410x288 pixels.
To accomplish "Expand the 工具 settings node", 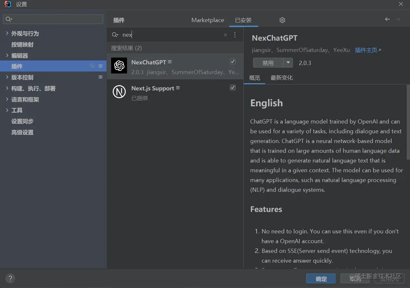I will pyautogui.click(x=7, y=110).
